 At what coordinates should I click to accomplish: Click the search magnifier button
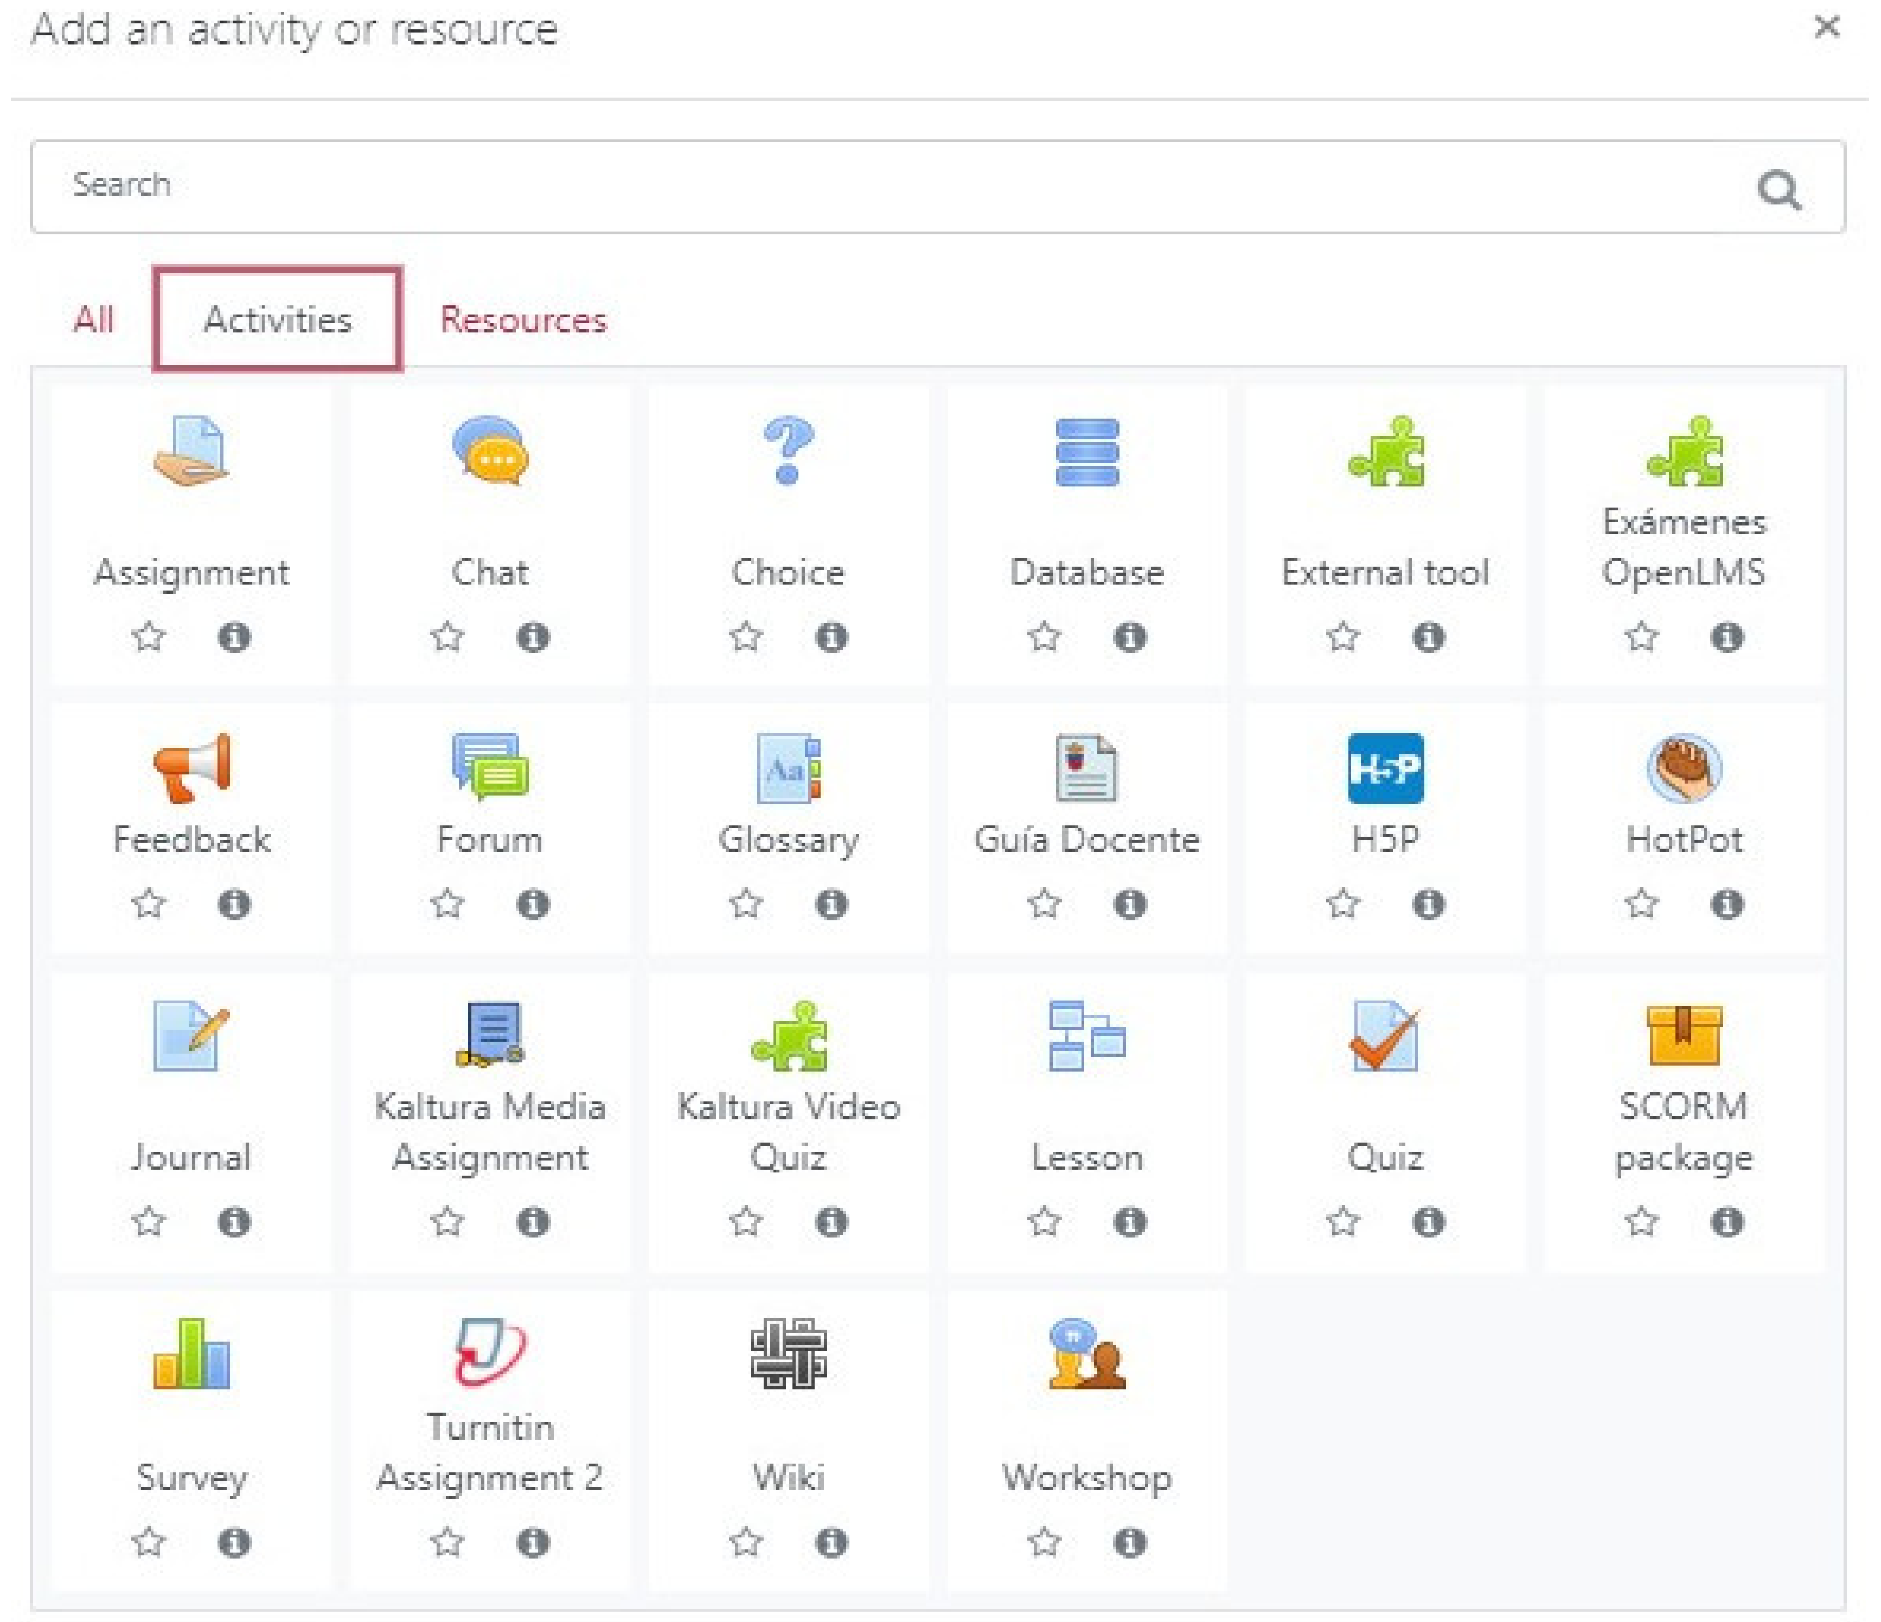1778,190
